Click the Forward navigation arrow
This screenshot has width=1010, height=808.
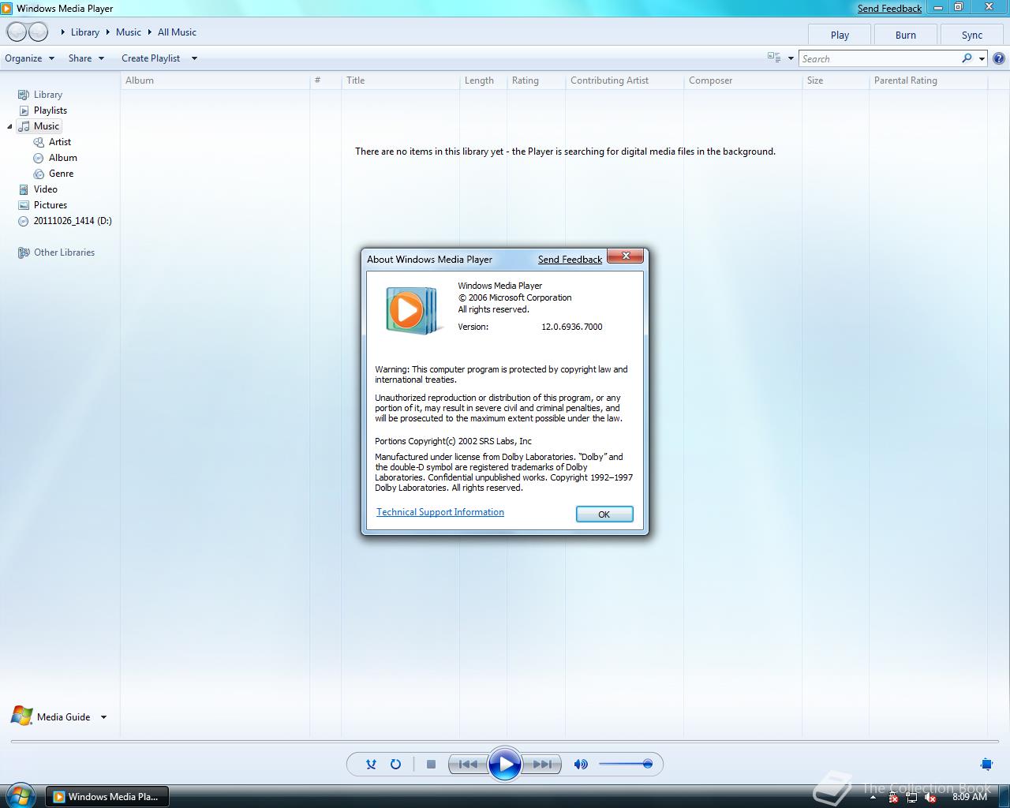click(x=38, y=32)
